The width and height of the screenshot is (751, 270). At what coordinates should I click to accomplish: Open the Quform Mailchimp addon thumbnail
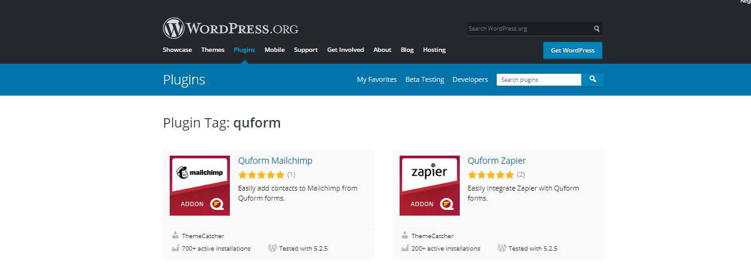[x=200, y=186]
